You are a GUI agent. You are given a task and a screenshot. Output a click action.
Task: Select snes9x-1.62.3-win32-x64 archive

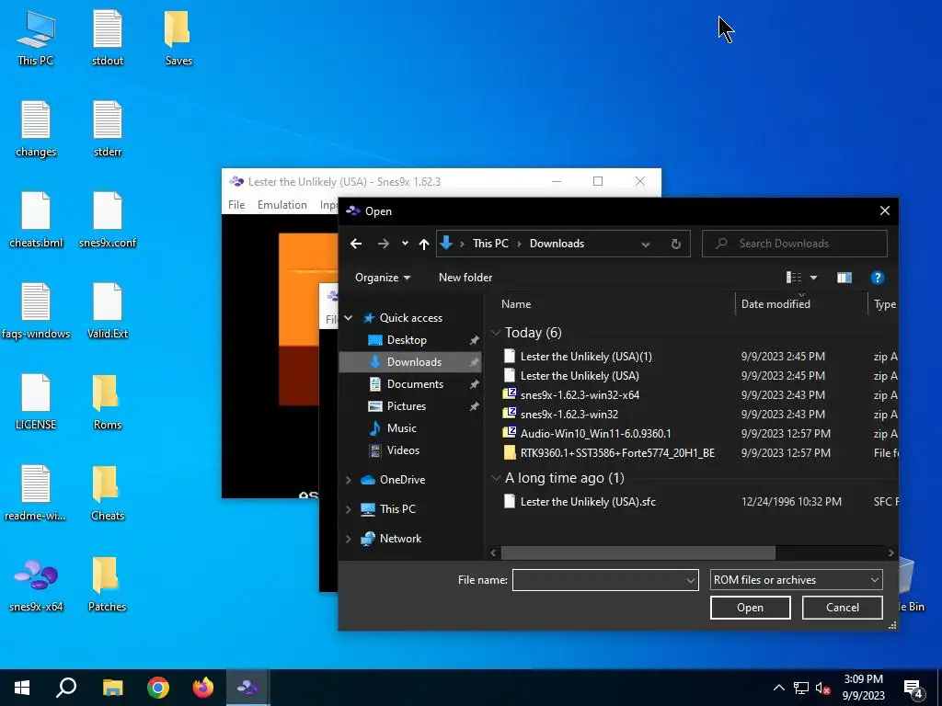[x=580, y=395]
